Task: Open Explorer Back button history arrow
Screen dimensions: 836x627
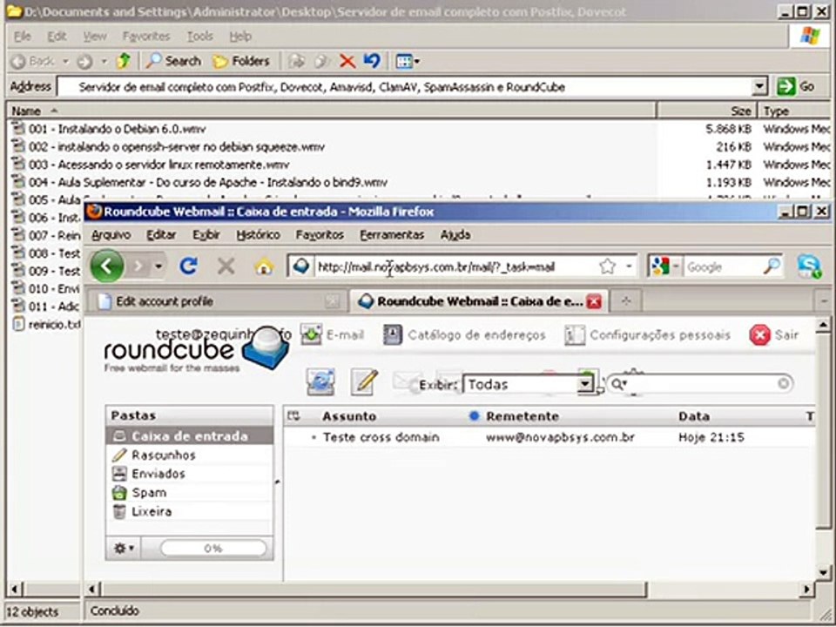Action: pos(65,62)
